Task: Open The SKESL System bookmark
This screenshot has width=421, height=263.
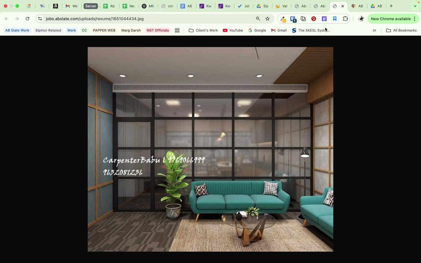Action: click(x=310, y=30)
